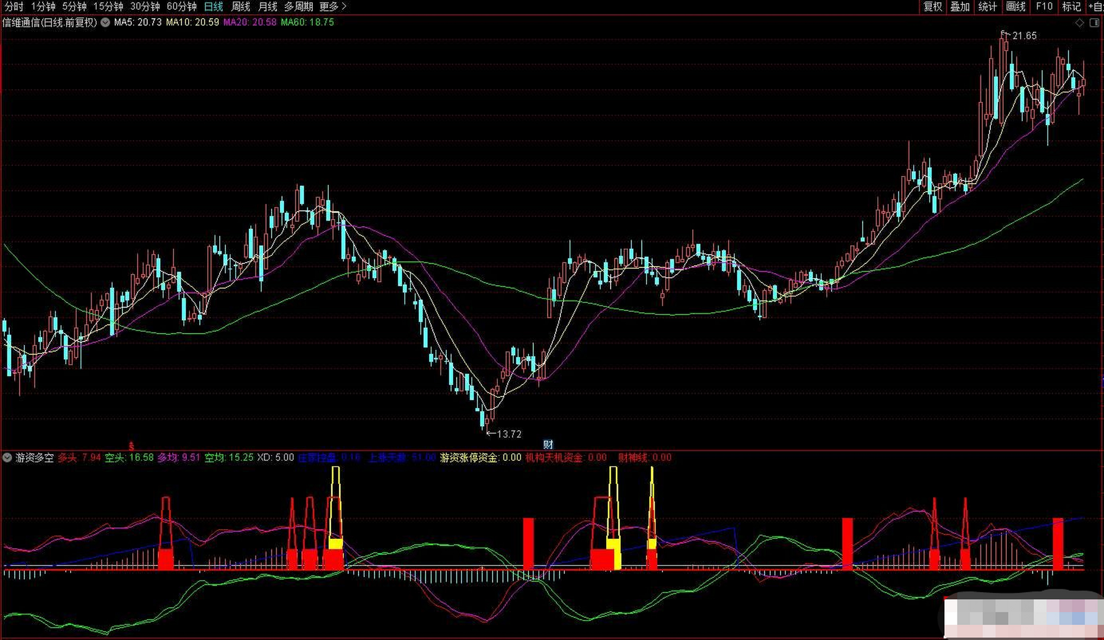
Task: Switch to the 月线 monthly chart tab
Action: point(268,6)
